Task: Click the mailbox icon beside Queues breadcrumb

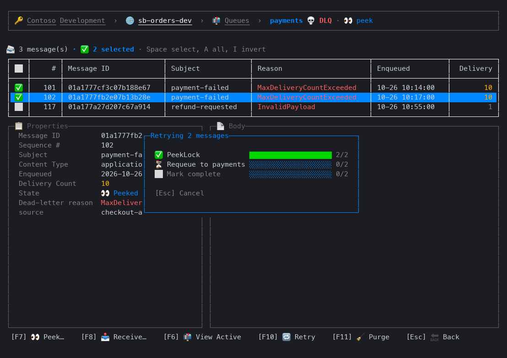Action: coord(216,21)
